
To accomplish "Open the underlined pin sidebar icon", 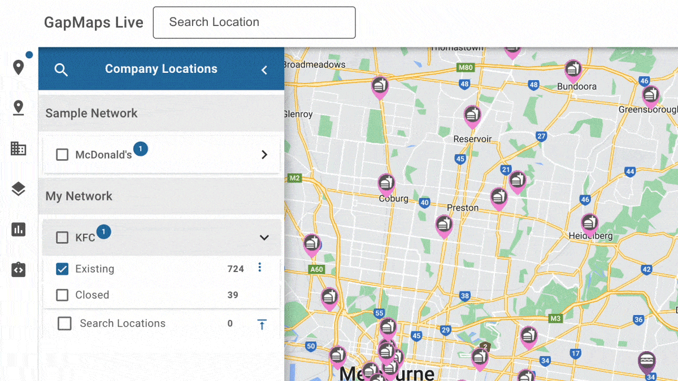I will (x=19, y=108).
